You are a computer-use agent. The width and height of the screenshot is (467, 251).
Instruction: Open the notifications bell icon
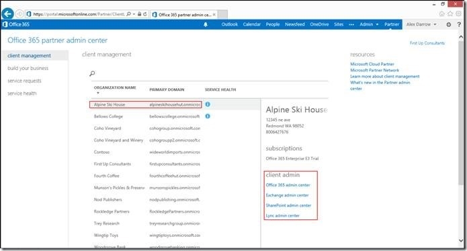click(206, 24)
